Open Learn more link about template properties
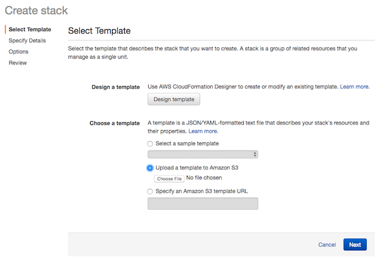The width and height of the screenshot is (380, 261). [203, 131]
